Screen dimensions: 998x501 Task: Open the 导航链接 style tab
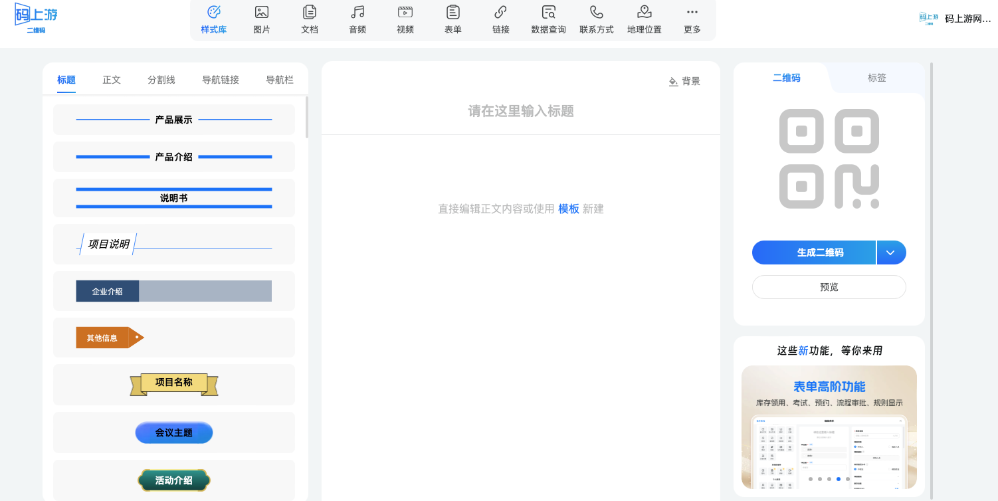[221, 80]
